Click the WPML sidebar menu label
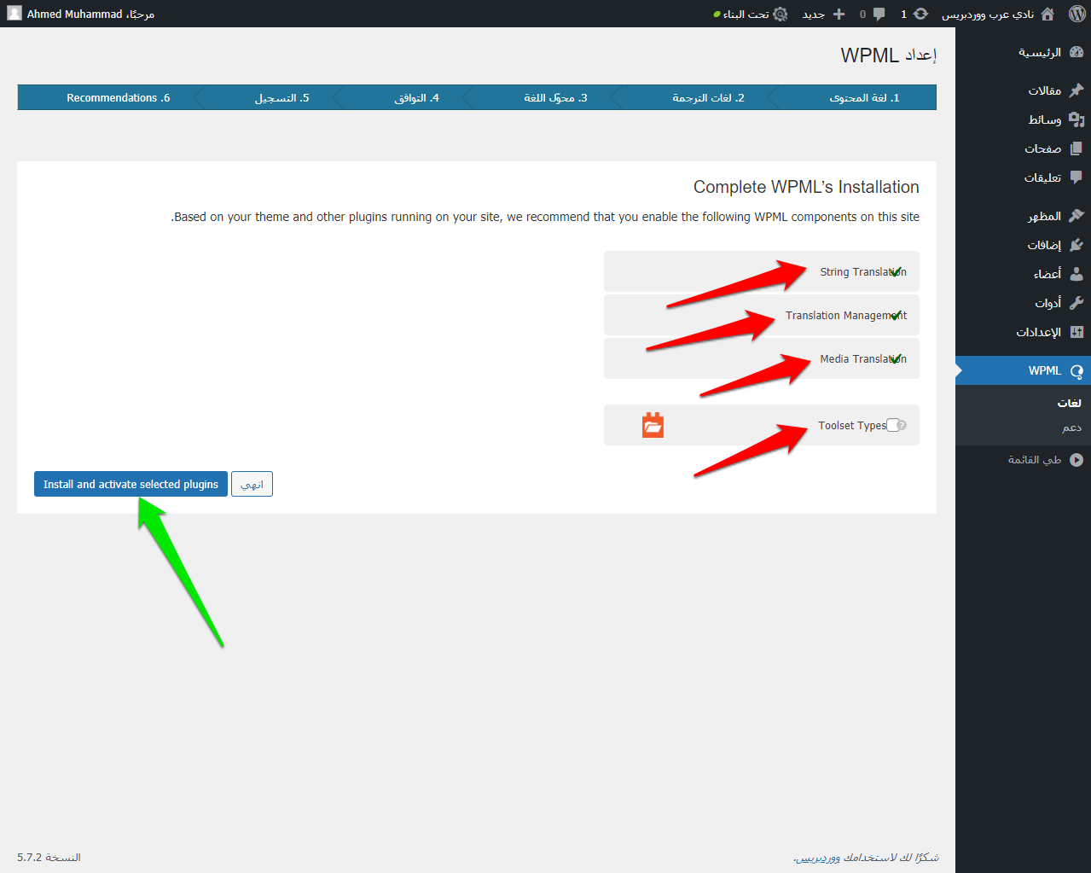The image size is (1091, 873). [1044, 370]
